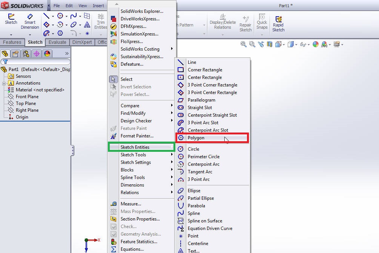Click the View Settings monitor icon
Viewport: 379px width, 253px height.
336,44
